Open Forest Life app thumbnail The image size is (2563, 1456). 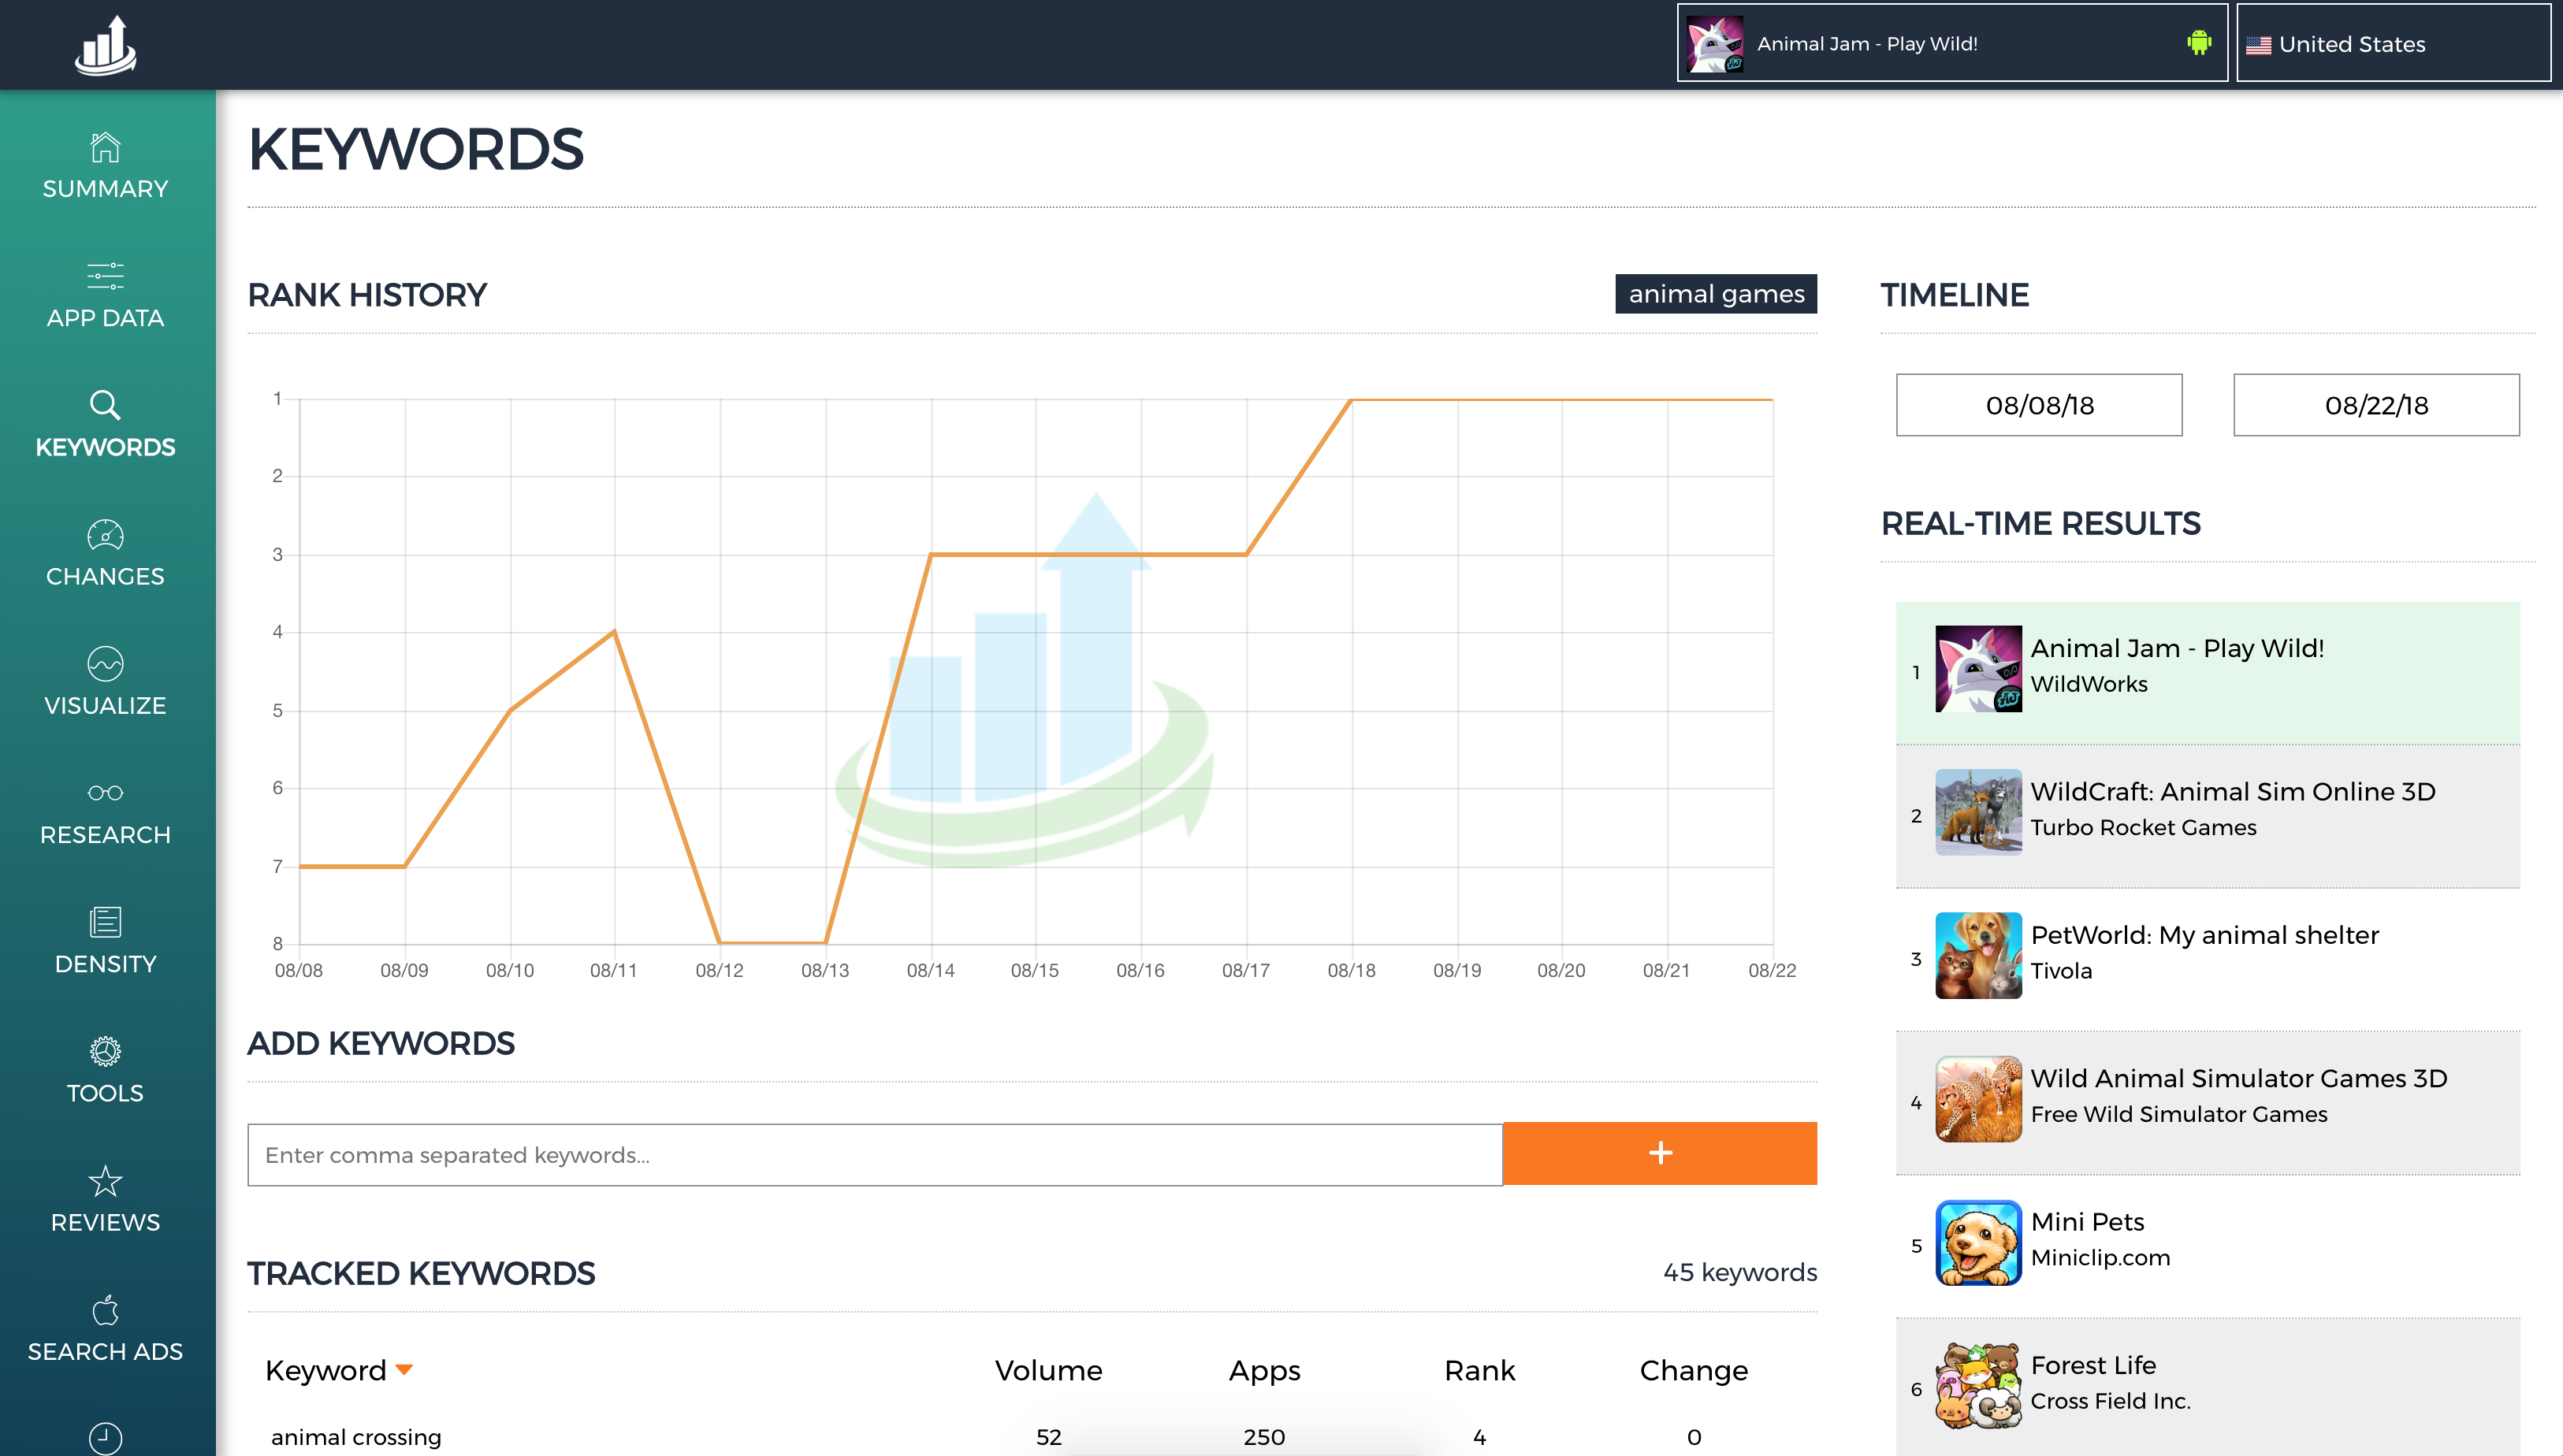1978,1385
